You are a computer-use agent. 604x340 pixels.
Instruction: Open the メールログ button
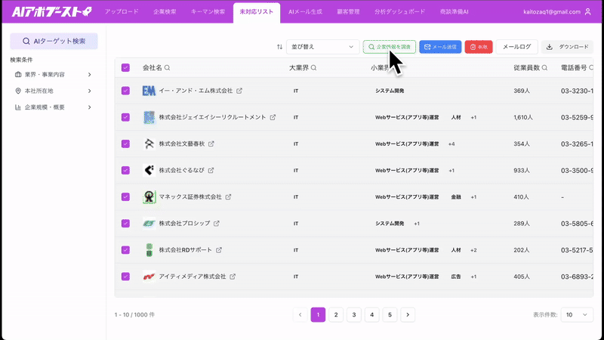tap(517, 47)
